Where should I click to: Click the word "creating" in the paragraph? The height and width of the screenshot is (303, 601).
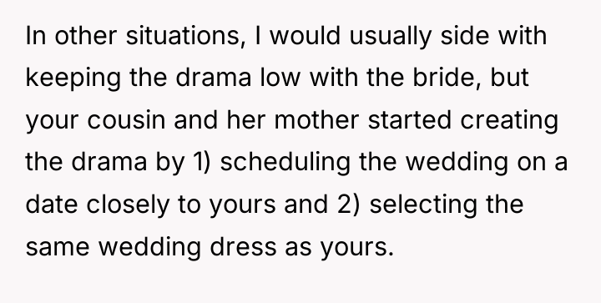click(509, 122)
